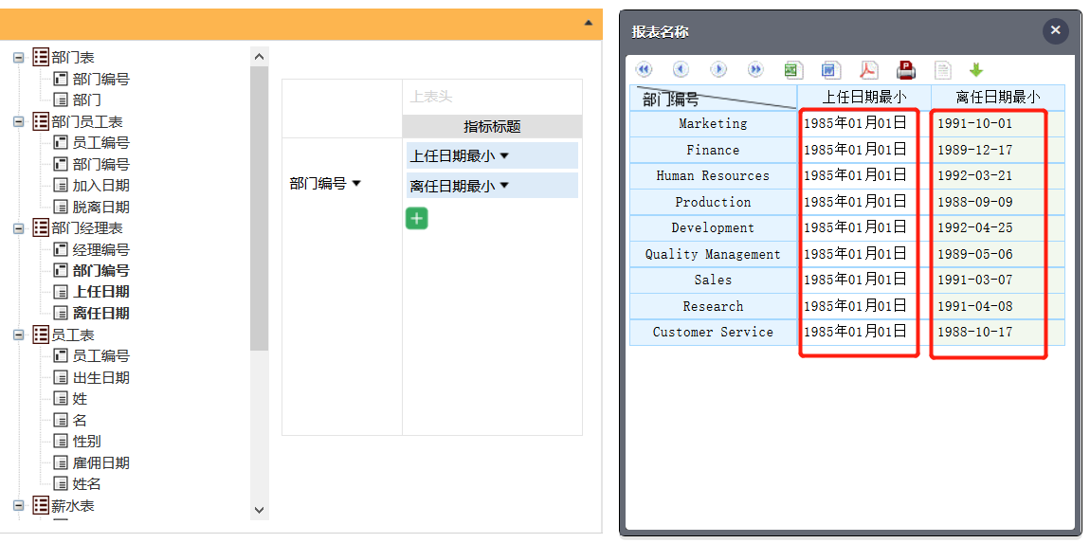Viewport: 1090px width, 543px height.
Task: Click field icon beside 出生日期
Action: tap(61, 377)
